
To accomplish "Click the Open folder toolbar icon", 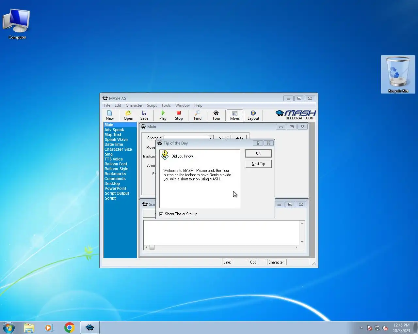I will [128, 115].
